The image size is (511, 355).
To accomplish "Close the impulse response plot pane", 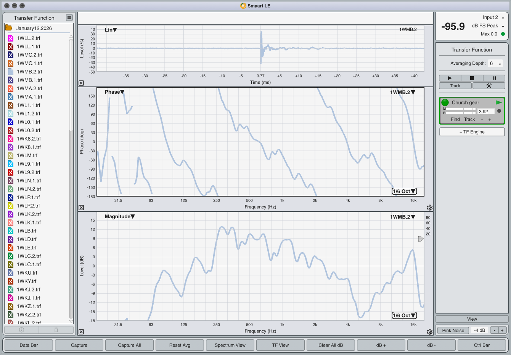I will (x=81, y=83).
